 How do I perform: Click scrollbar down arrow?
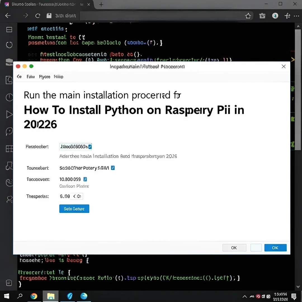298,287
